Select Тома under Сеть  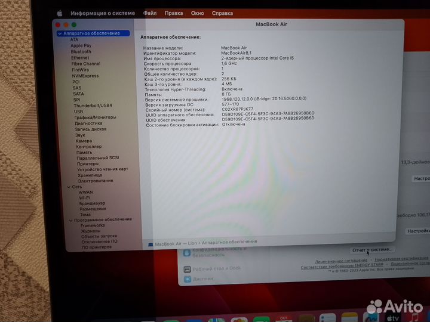[x=85, y=215]
